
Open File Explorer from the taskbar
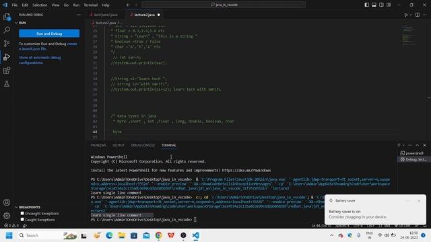(121, 235)
